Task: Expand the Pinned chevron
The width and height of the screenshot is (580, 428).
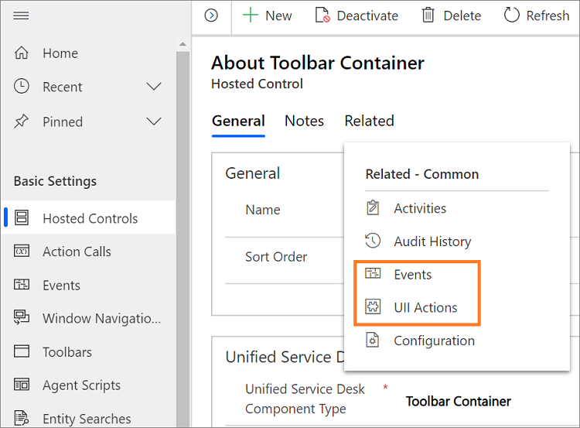Action: [154, 122]
